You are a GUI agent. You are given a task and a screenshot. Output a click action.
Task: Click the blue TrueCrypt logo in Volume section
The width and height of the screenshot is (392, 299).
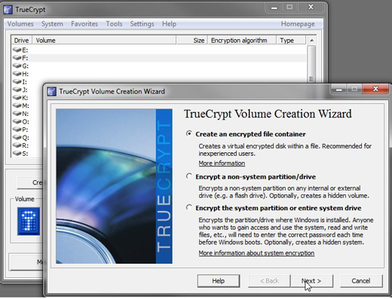coord(29,221)
